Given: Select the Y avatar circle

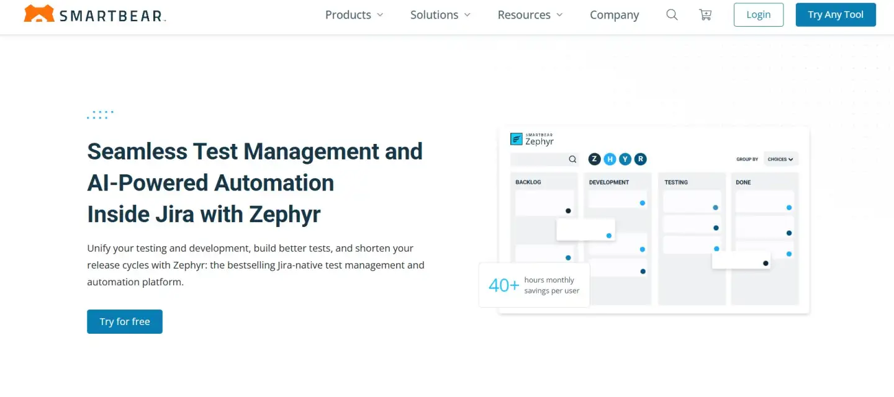Looking at the screenshot, I should coord(625,159).
